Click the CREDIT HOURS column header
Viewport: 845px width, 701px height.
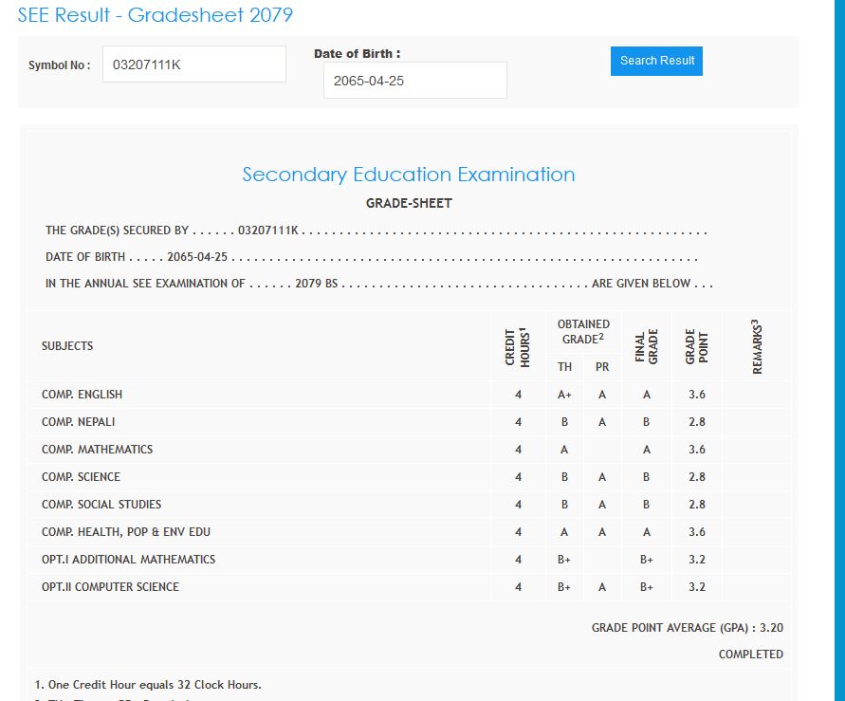tap(517, 346)
